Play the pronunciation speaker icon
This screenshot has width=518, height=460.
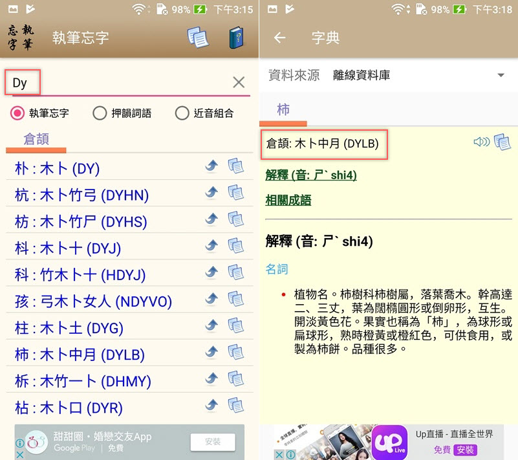pos(481,142)
